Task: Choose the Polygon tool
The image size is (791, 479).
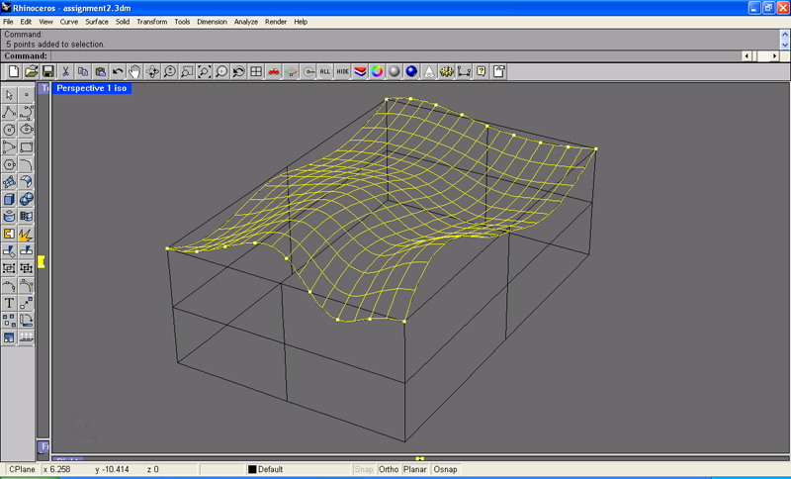Action: (x=9, y=164)
